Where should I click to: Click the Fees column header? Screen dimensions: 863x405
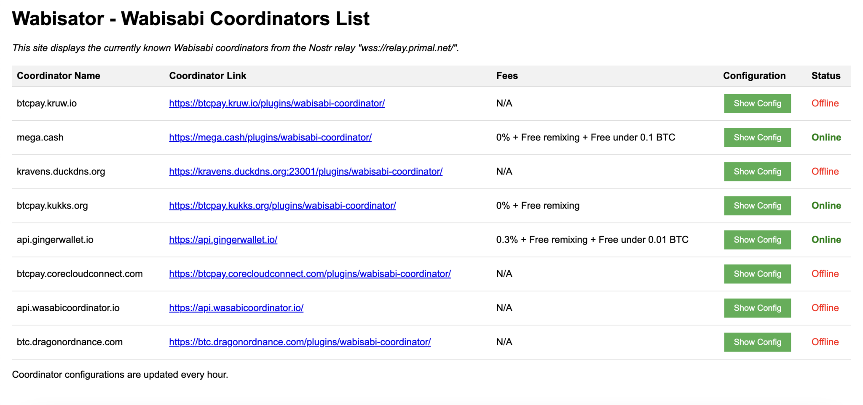coord(507,76)
